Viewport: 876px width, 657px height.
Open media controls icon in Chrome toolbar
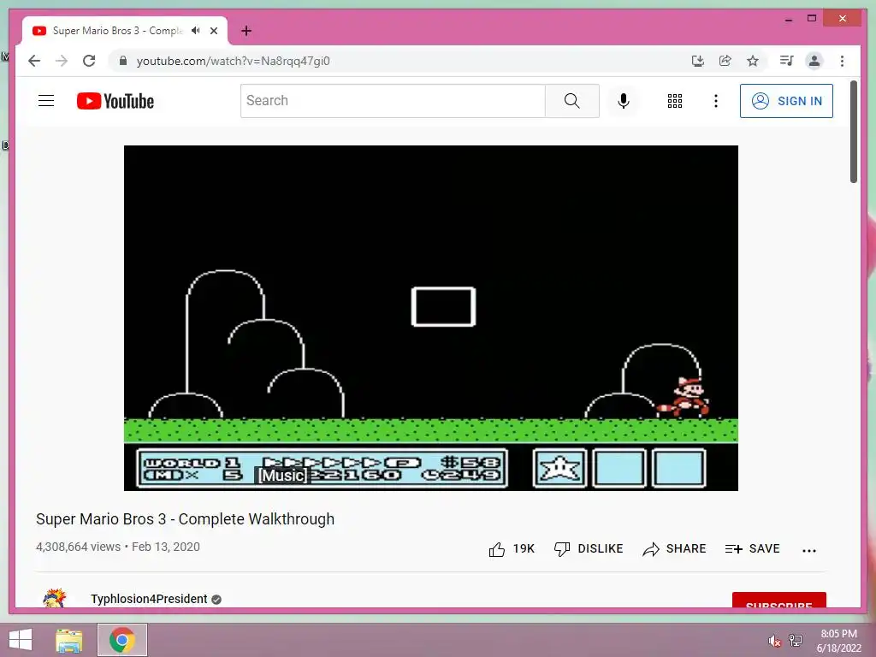tap(787, 61)
